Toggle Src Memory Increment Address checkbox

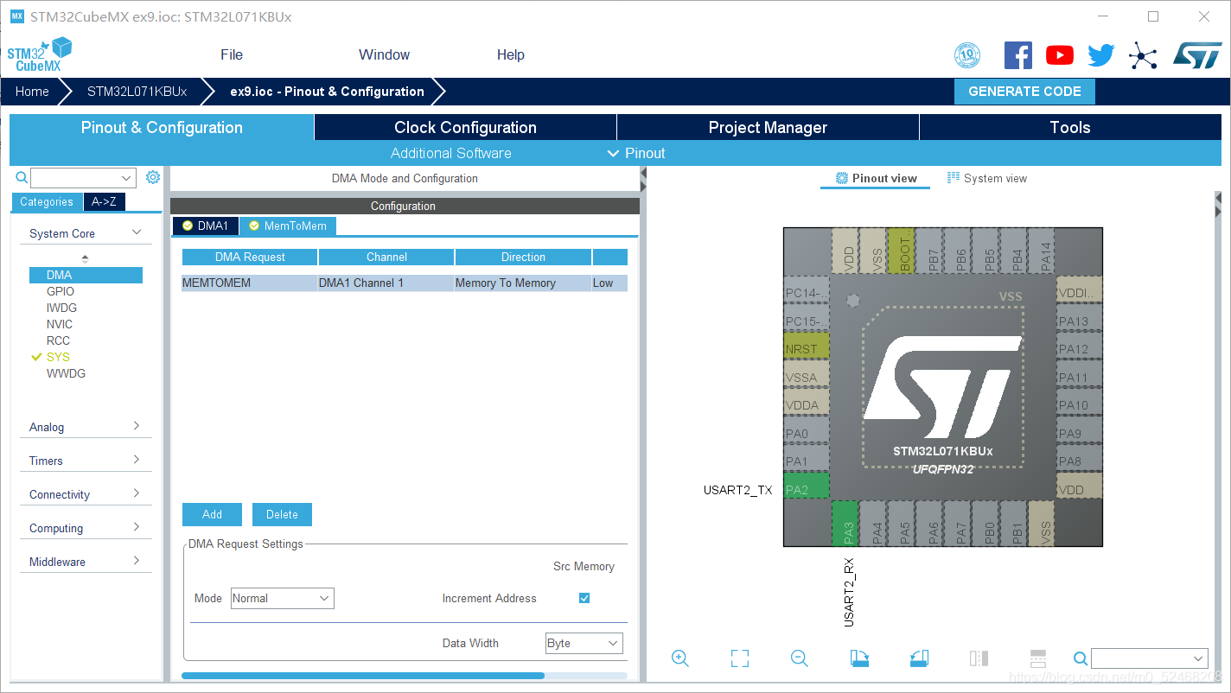[x=584, y=598]
